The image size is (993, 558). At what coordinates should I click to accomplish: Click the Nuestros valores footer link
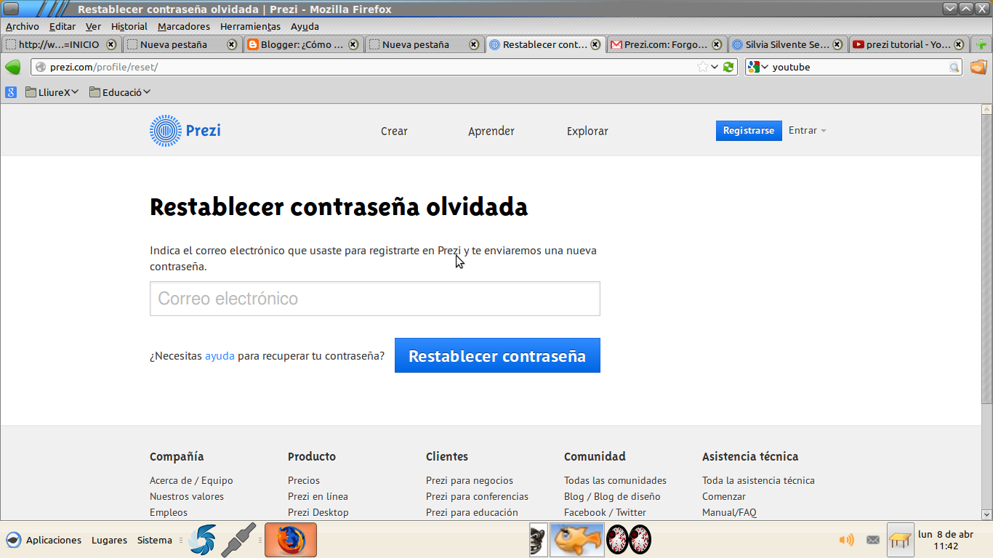pos(187,496)
